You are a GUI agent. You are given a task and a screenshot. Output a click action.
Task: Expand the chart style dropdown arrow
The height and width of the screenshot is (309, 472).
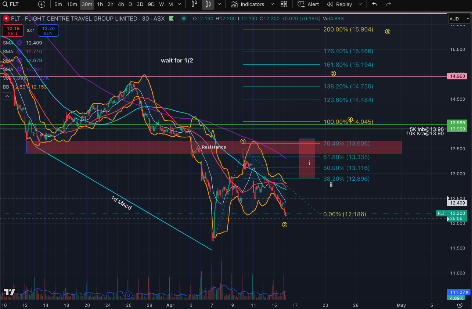pyautogui.click(x=220, y=4)
